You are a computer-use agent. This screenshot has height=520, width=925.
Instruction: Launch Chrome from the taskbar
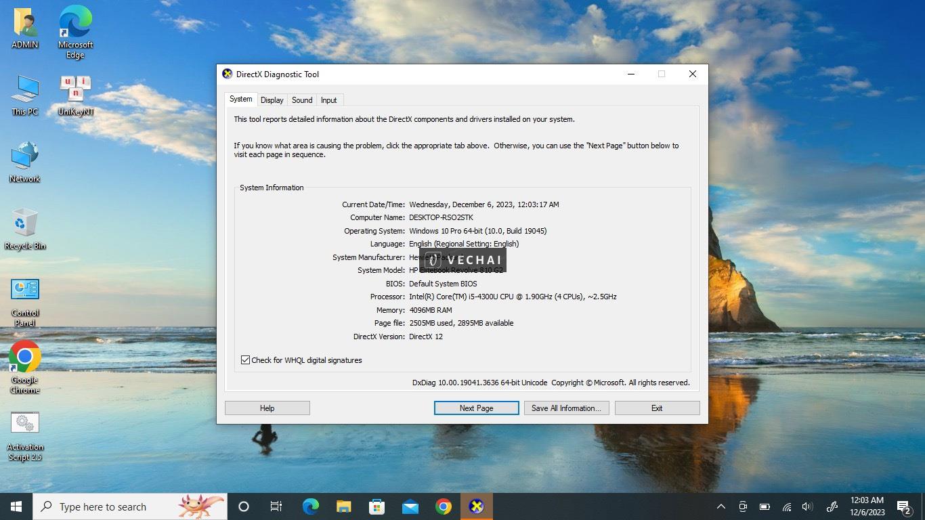(443, 506)
